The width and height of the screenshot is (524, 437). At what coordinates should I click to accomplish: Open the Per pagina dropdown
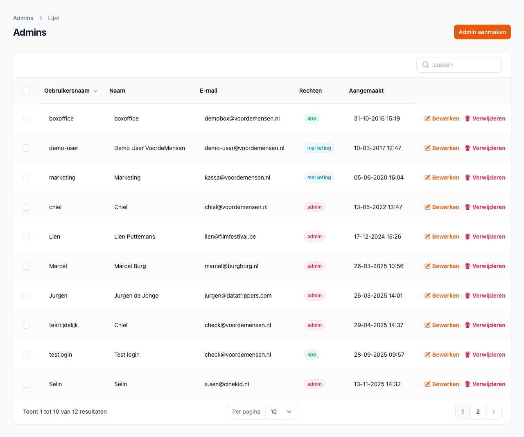click(x=281, y=412)
